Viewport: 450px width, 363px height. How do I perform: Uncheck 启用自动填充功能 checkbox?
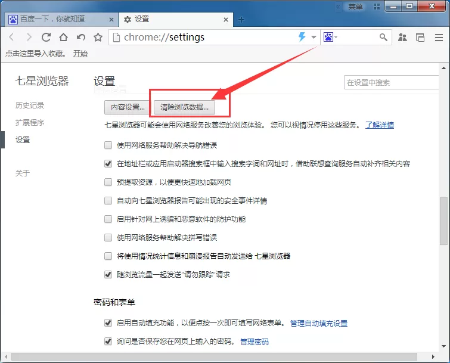pyautogui.click(x=108, y=323)
